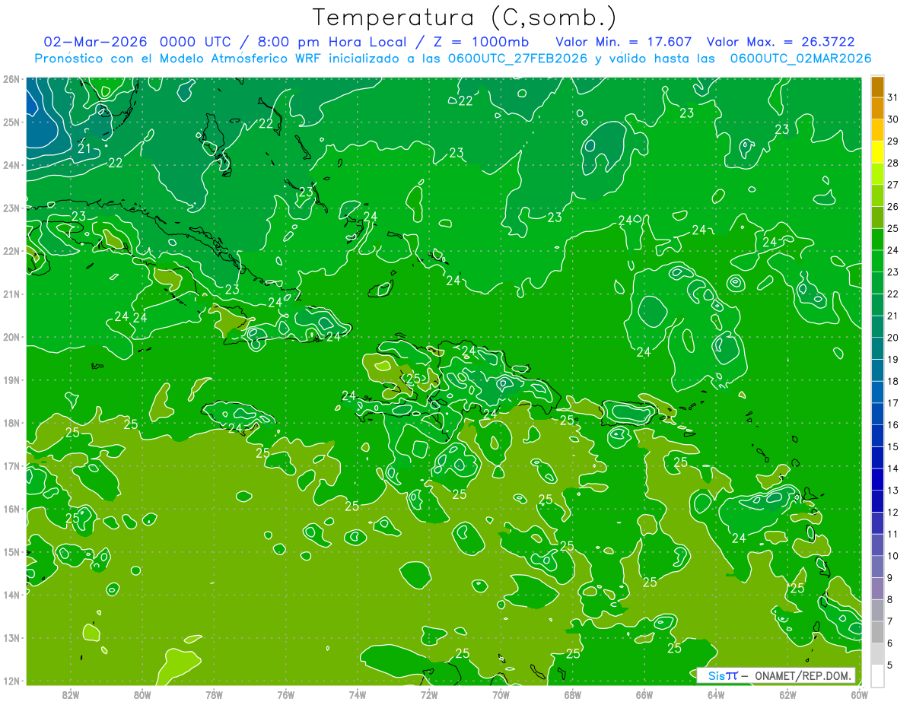This screenshot has width=913, height=705.
Task: Pick the dark blue swatch between legend 13 and 14
Action: (x=877, y=479)
